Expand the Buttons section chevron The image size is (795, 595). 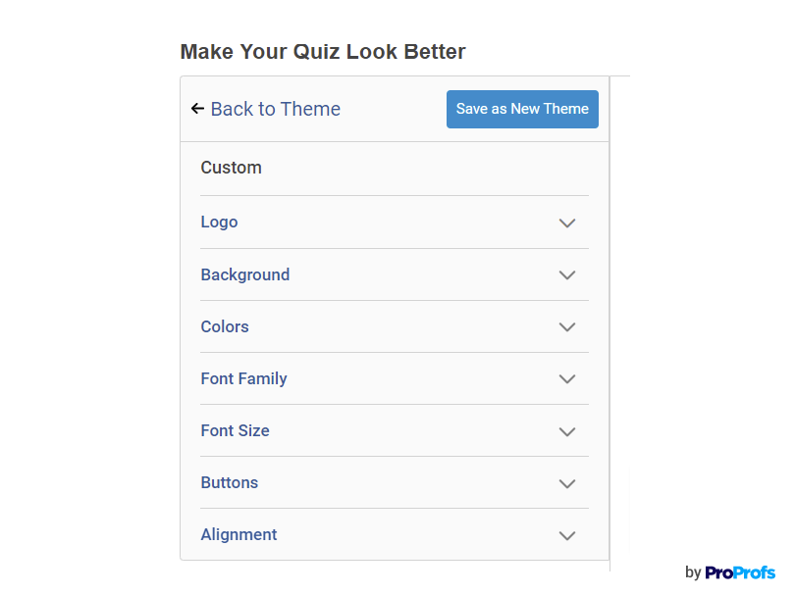(566, 483)
